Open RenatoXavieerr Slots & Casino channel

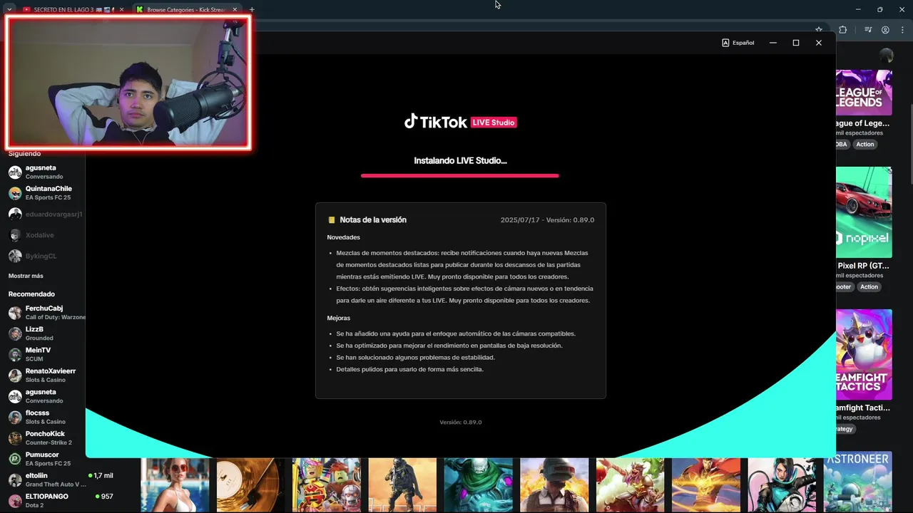[x=43, y=375]
